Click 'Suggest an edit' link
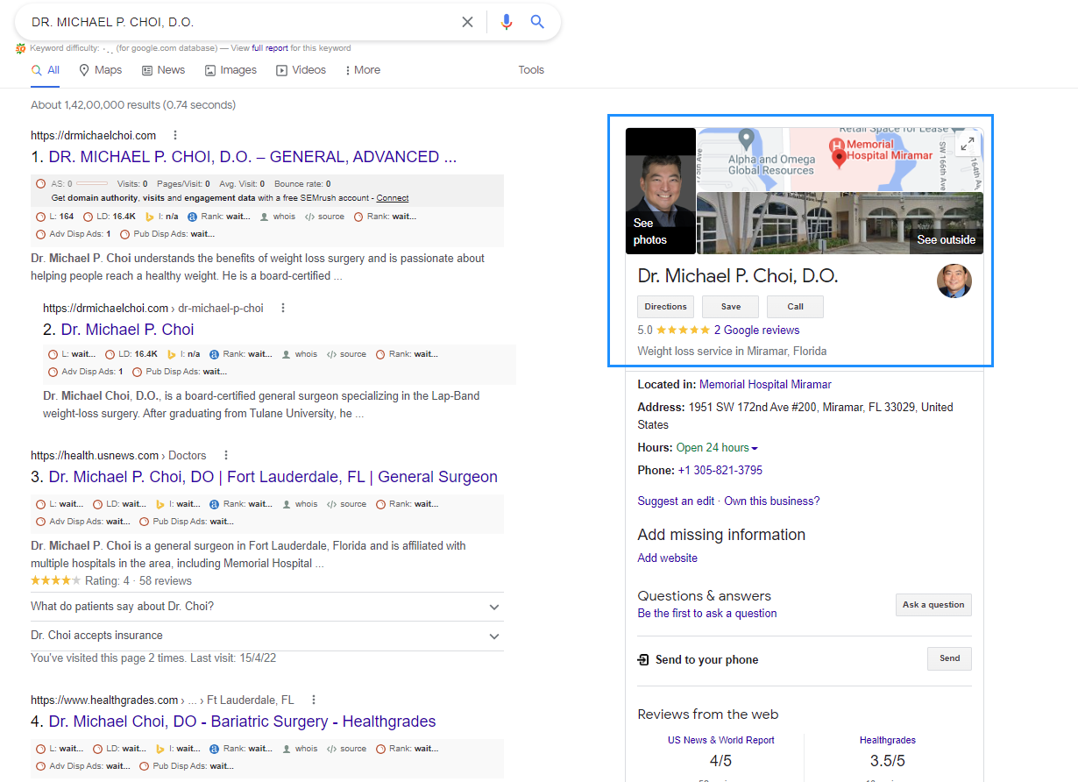This screenshot has width=1078, height=782. (677, 501)
